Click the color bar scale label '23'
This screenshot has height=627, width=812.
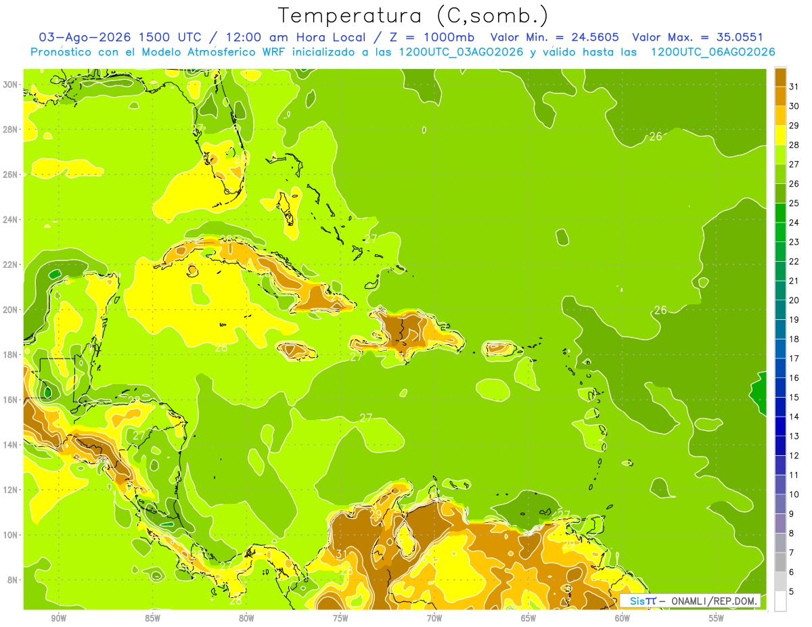click(794, 242)
